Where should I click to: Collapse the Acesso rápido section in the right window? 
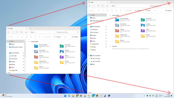click(x=110, y=15)
